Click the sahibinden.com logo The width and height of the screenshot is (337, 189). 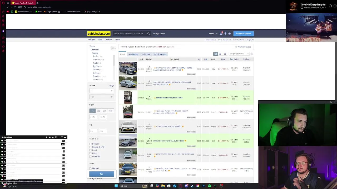click(99, 34)
